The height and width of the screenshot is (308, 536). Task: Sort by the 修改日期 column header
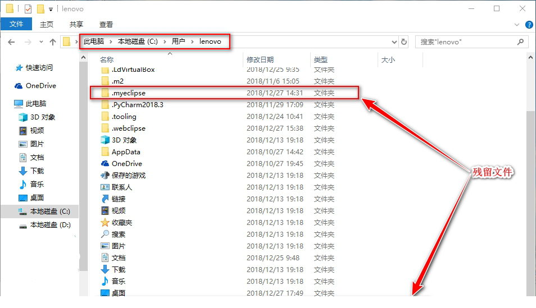pyautogui.click(x=260, y=60)
